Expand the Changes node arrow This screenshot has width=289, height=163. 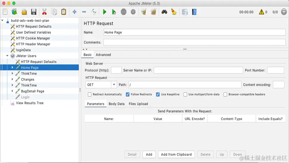[x=12, y=79]
